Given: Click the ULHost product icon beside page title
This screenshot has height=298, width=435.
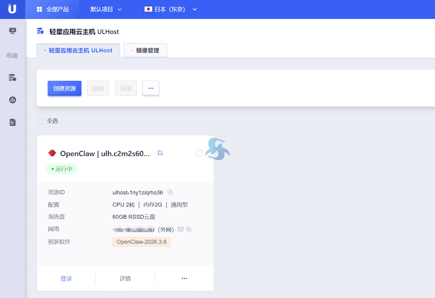Looking at the screenshot, I should click(40, 31).
